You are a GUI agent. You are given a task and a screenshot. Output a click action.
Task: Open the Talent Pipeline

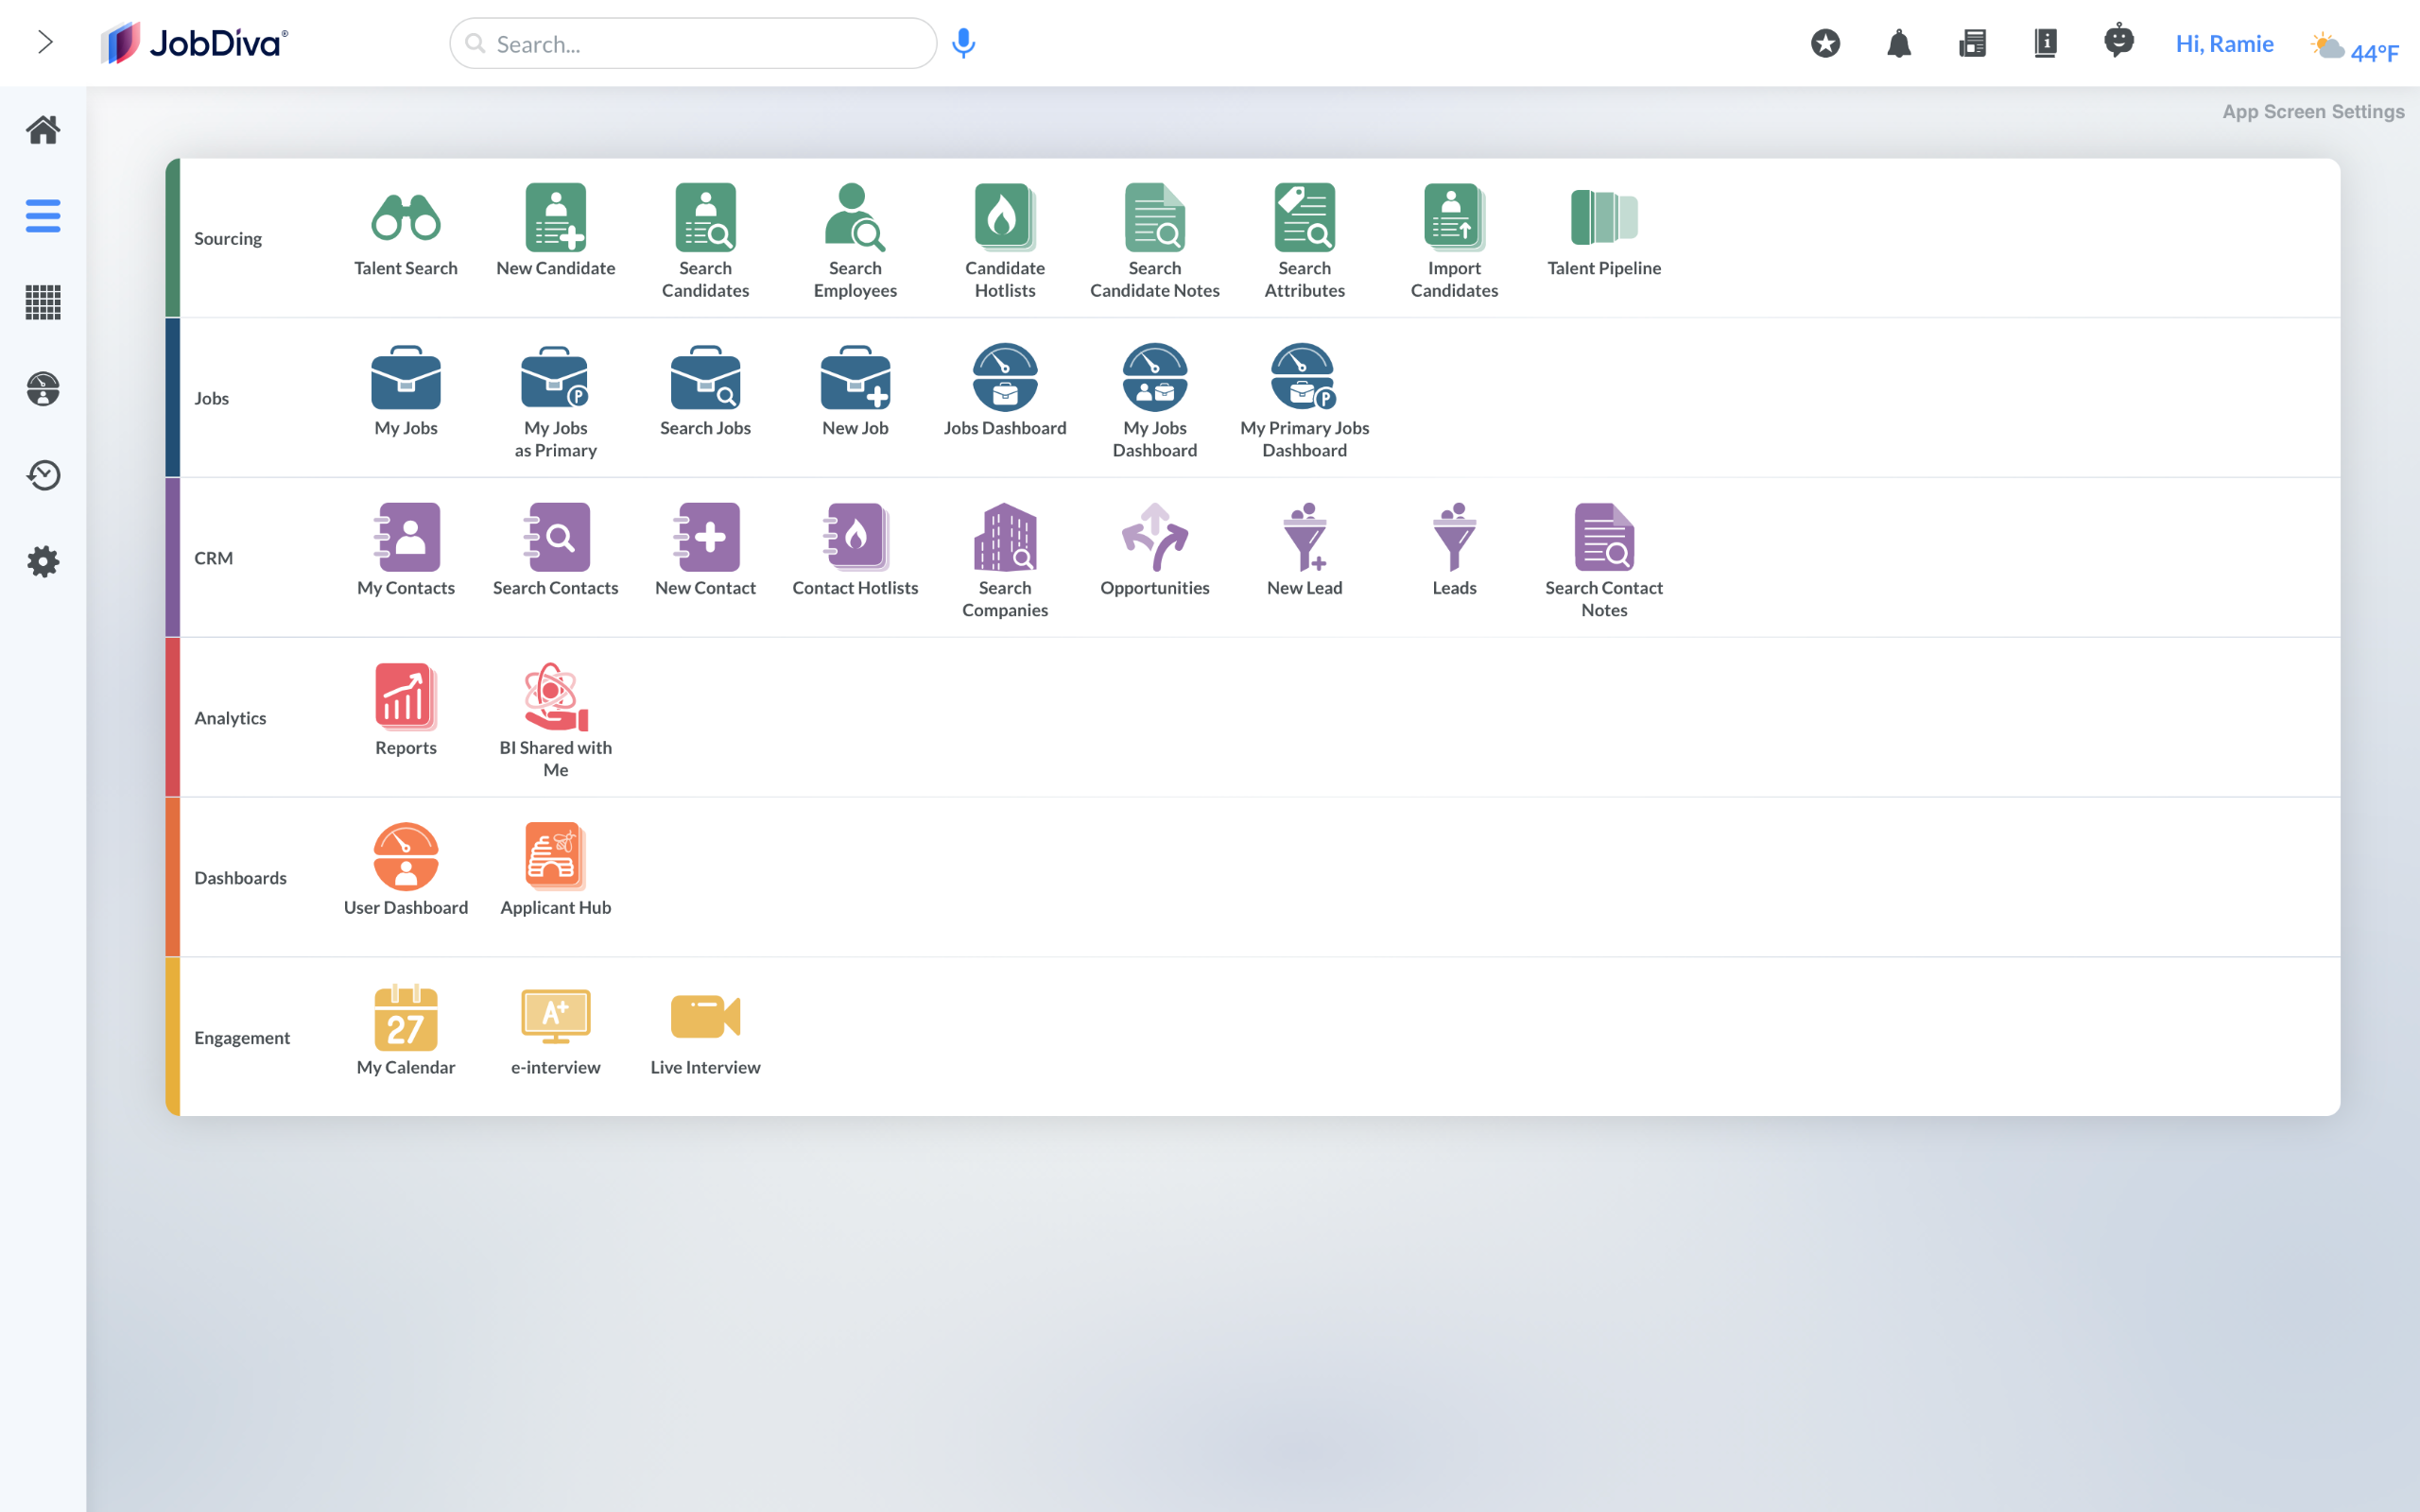pos(1603,218)
